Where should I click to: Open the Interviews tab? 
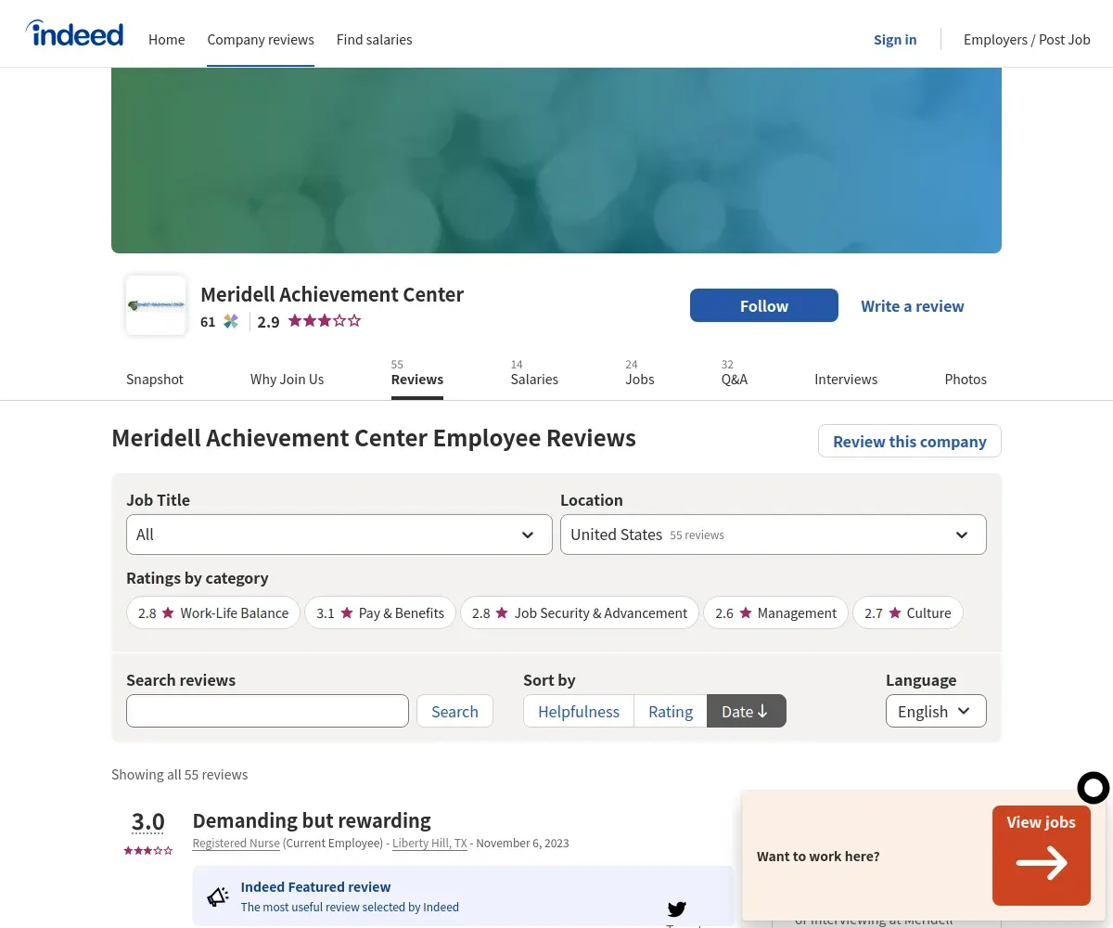846,379
